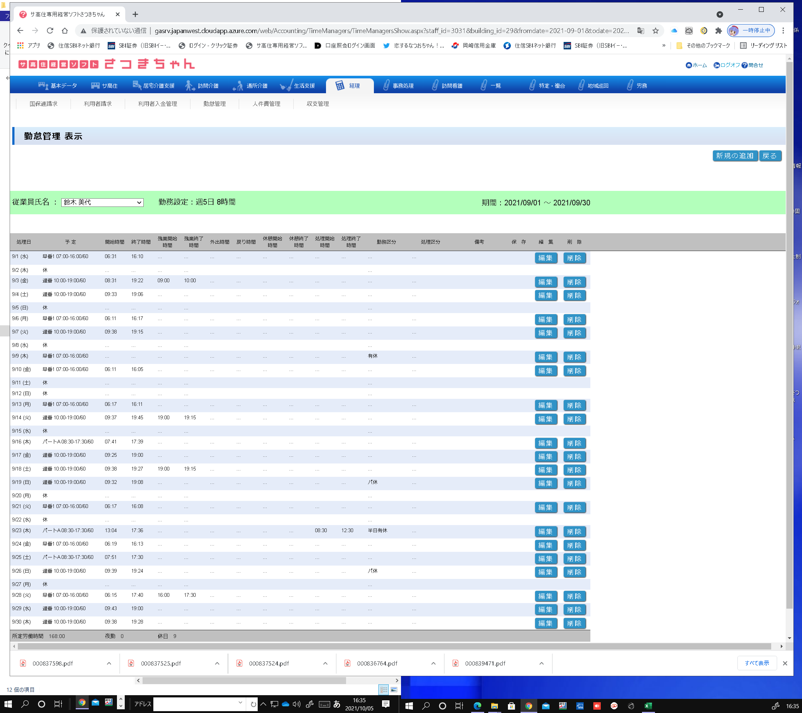Expand options for 000839471.pdf download
The image size is (802, 713).
[x=541, y=663]
